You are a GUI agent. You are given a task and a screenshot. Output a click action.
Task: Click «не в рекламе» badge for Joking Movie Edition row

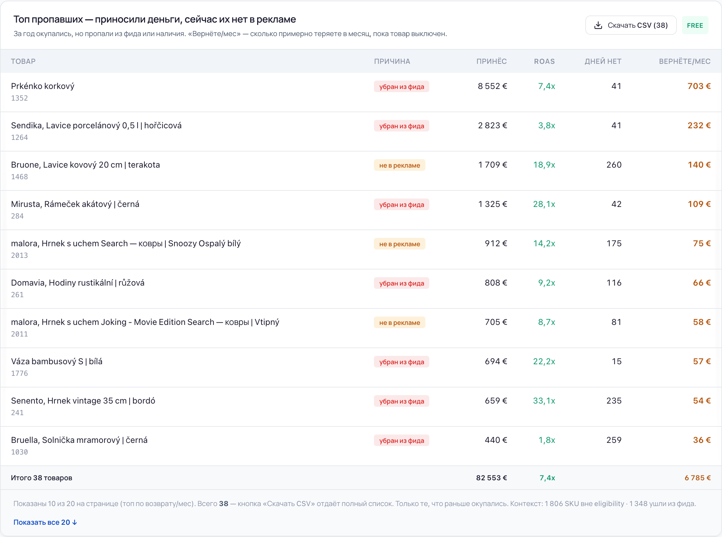(x=400, y=322)
